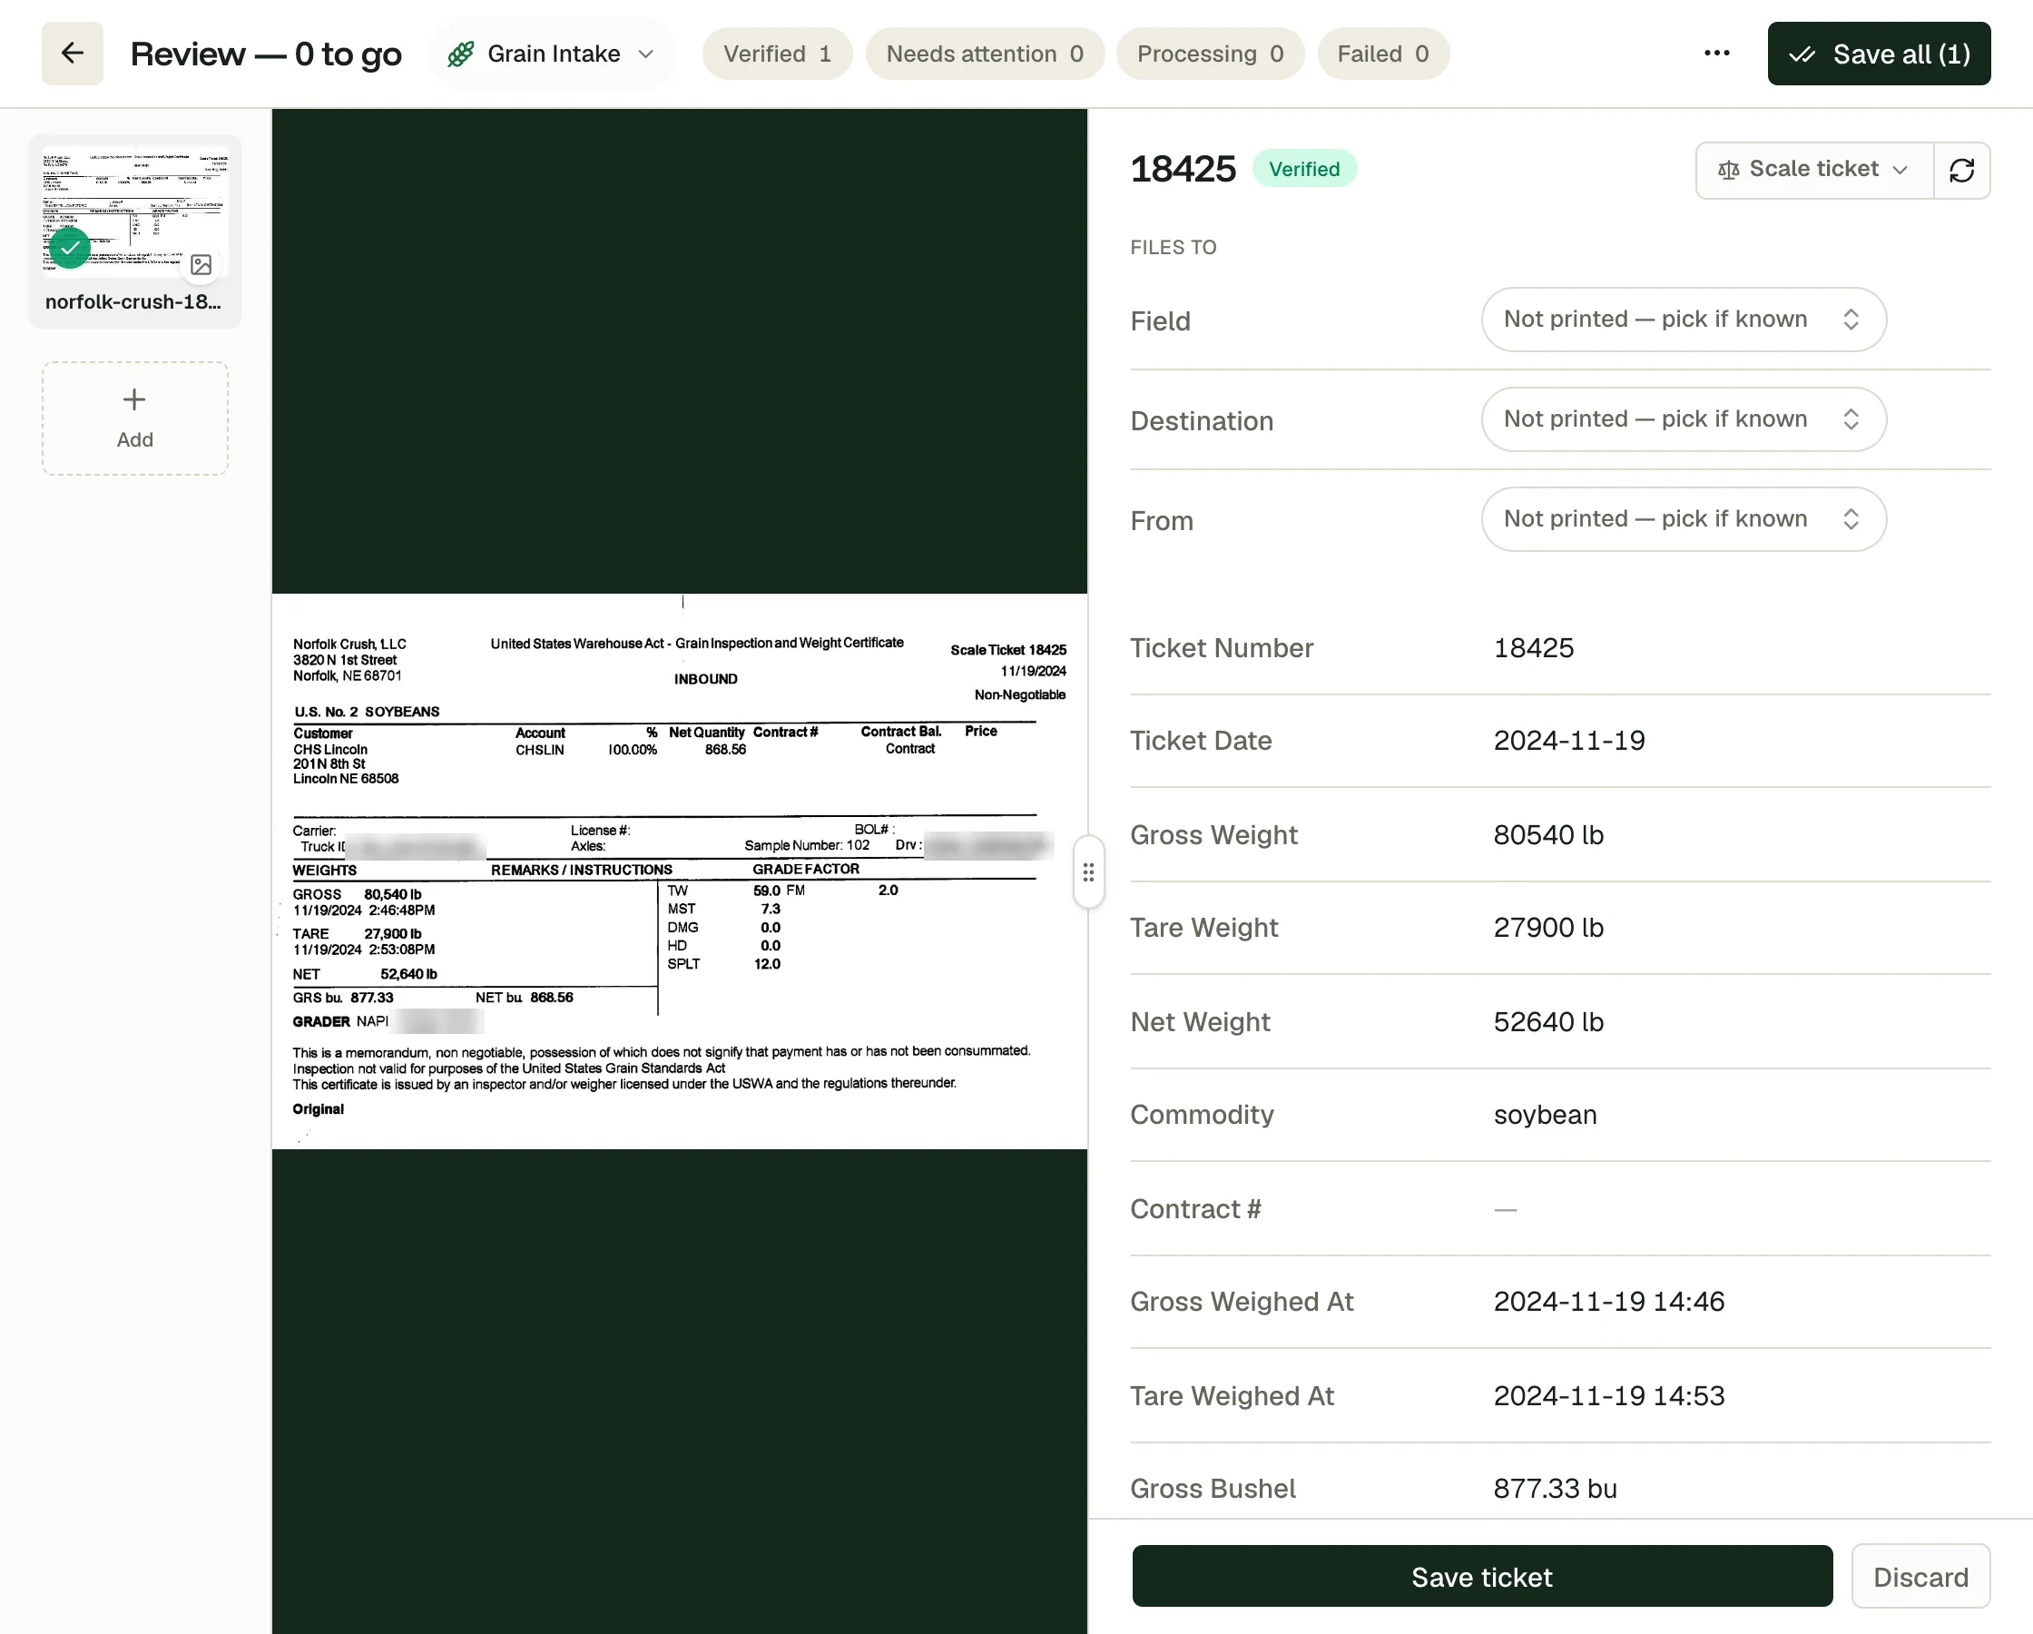Click the Gross Weight value field

(1548, 835)
